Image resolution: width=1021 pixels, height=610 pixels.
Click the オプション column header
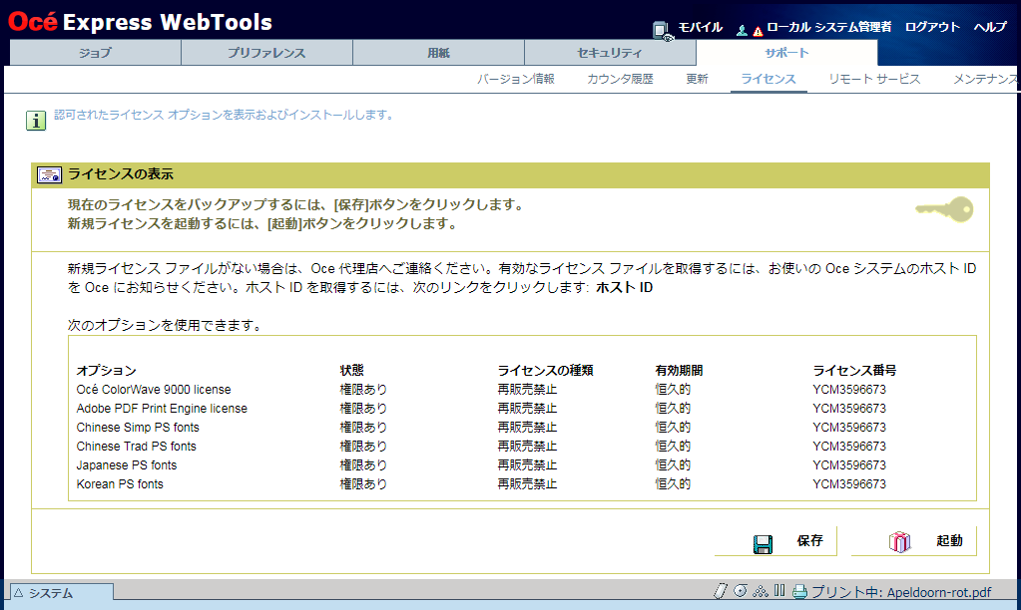pyautogui.click(x=106, y=370)
